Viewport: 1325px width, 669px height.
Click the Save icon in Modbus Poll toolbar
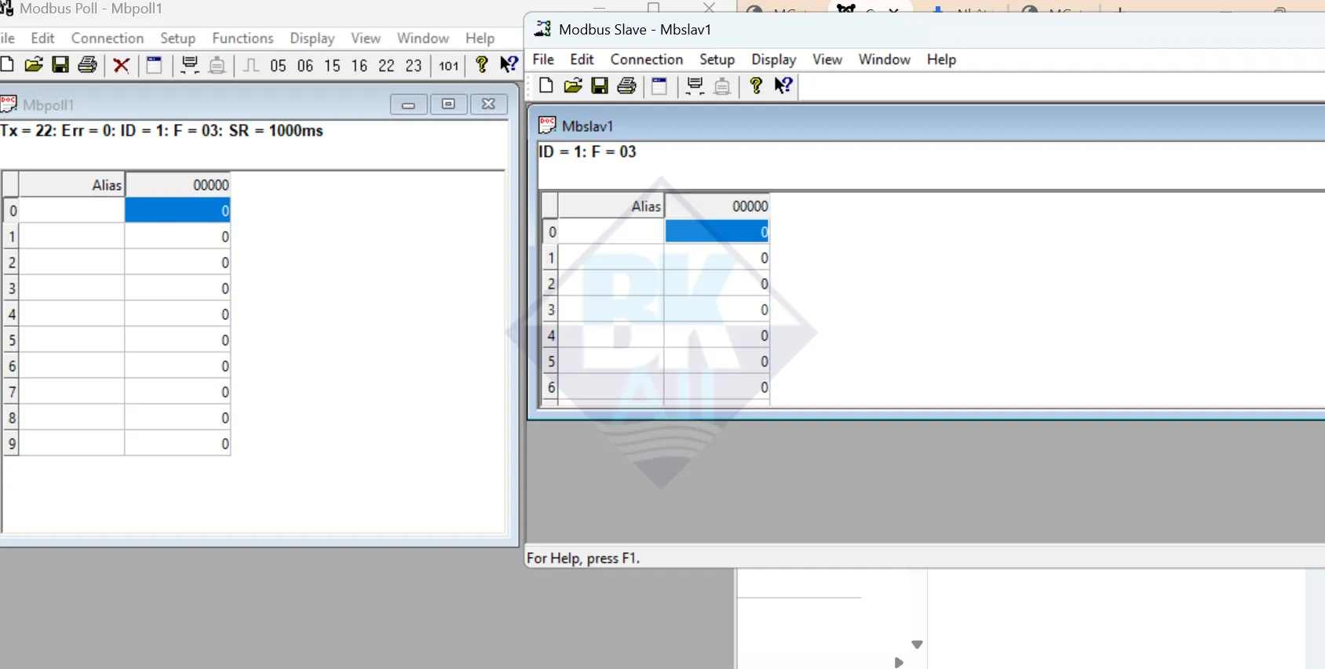click(60, 65)
